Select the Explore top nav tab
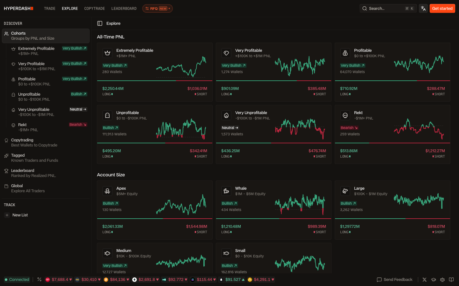 (70, 9)
